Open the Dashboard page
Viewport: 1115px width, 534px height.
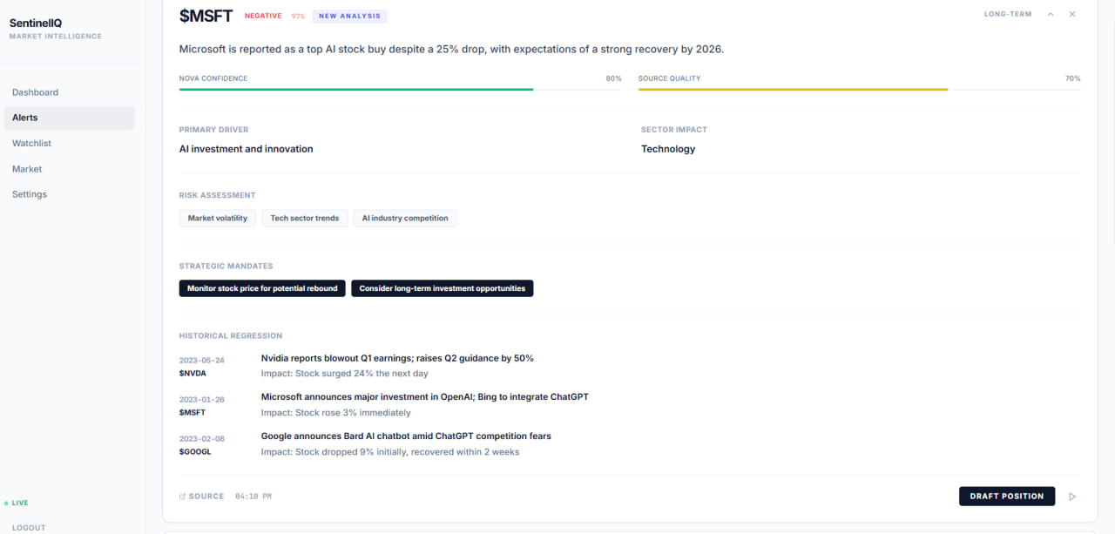(35, 92)
